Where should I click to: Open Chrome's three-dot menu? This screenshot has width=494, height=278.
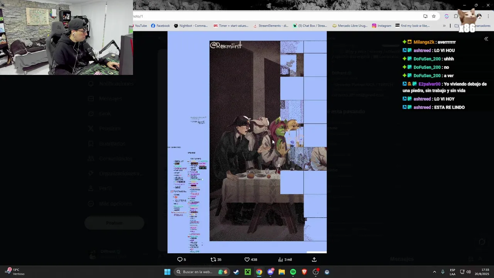488,16
